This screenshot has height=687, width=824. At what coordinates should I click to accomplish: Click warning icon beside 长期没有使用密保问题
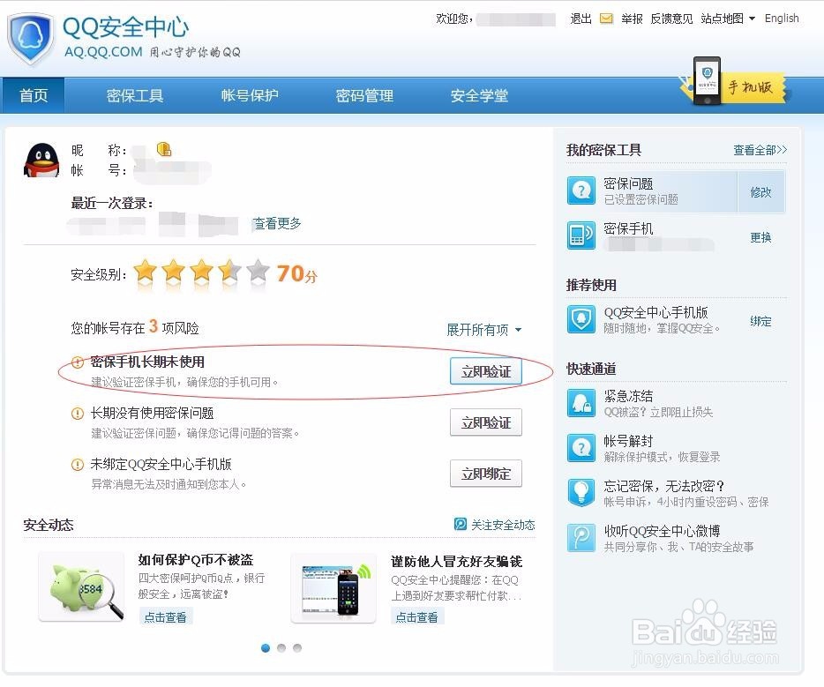pos(78,414)
